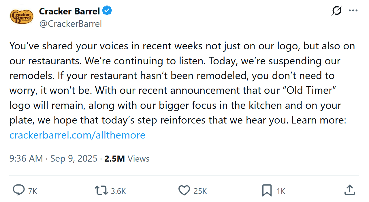Click the 7K replies count
Image resolution: width=369 pixels, height=202 pixels.
(x=33, y=191)
